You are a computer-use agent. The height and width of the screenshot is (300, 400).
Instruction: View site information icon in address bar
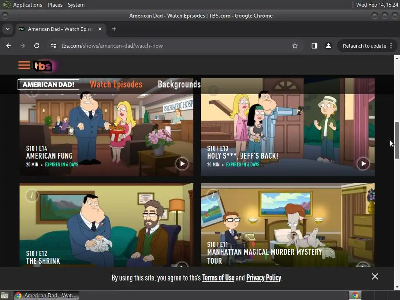point(53,46)
